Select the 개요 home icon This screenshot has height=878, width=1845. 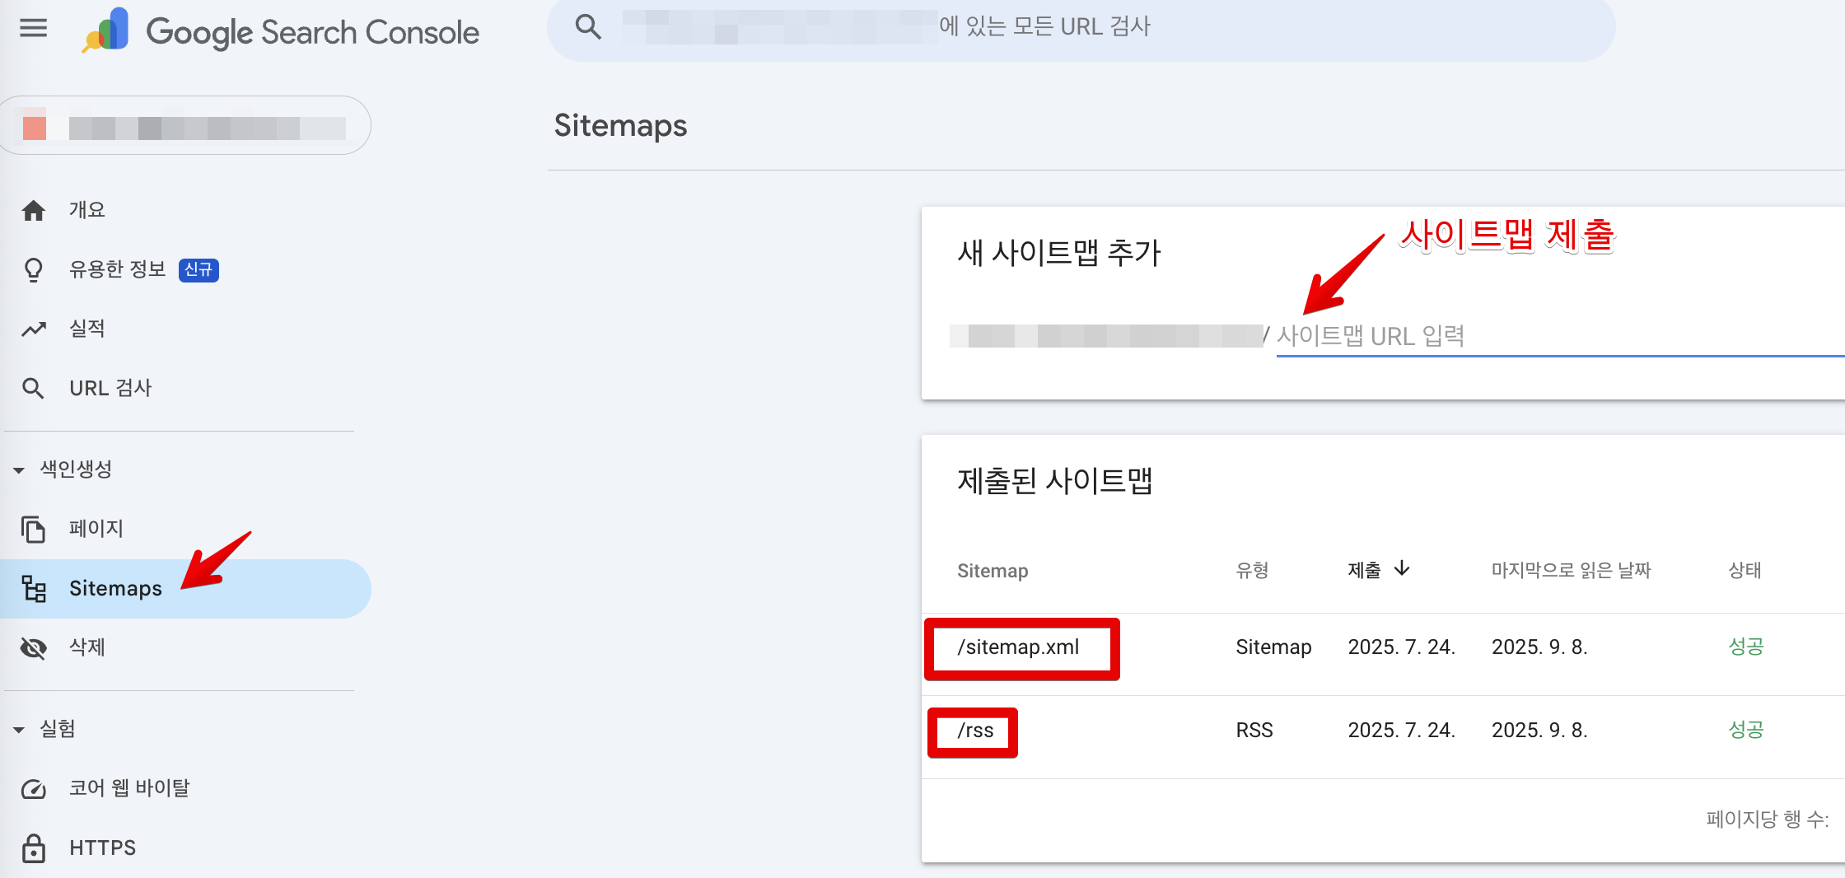click(x=35, y=209)
